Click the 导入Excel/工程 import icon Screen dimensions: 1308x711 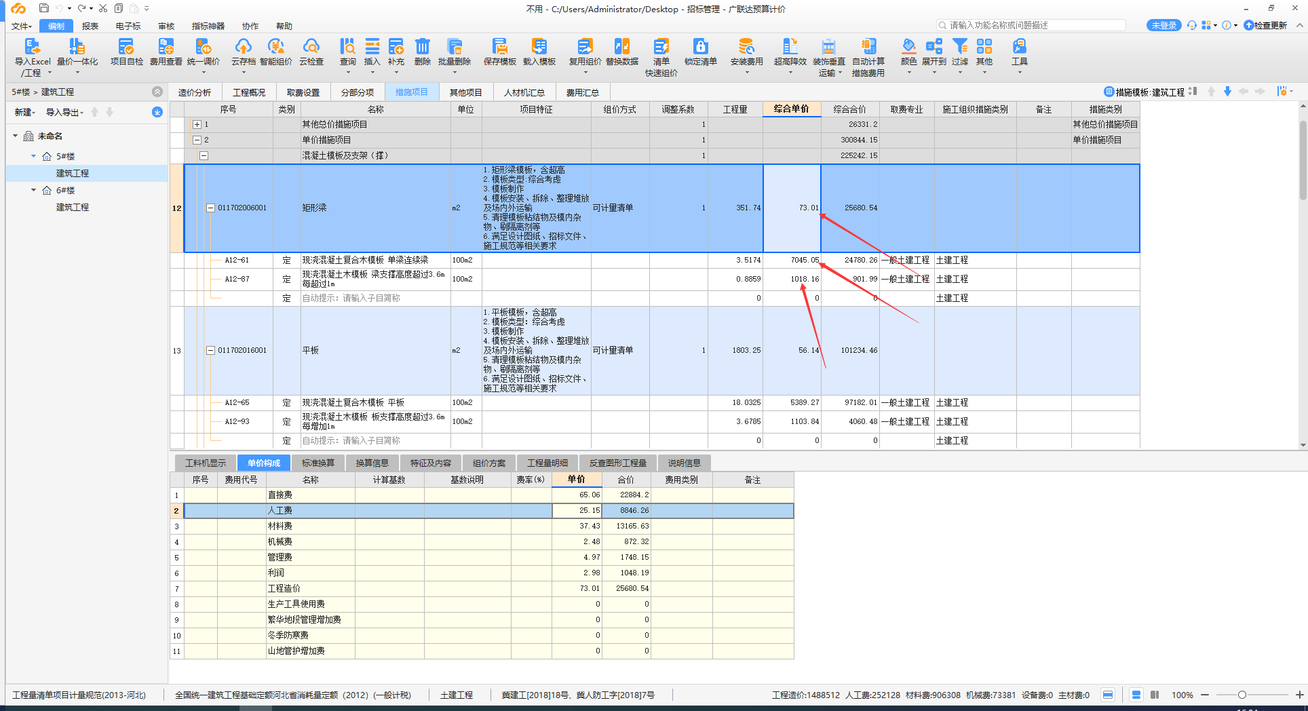click(33, 47)
